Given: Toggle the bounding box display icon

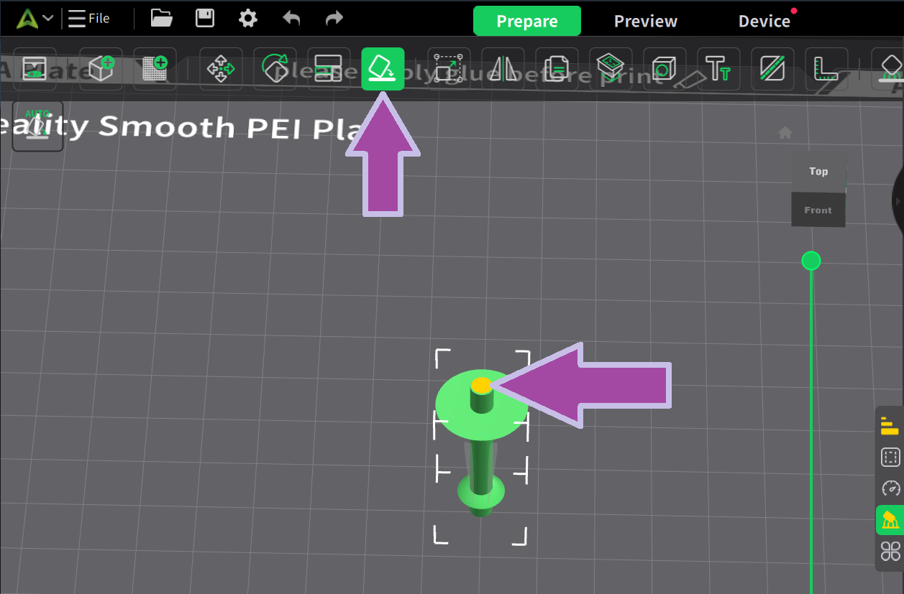Looking at the screenshot, I should tap(890, 458).
